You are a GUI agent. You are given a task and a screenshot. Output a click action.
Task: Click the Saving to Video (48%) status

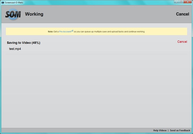24,43
